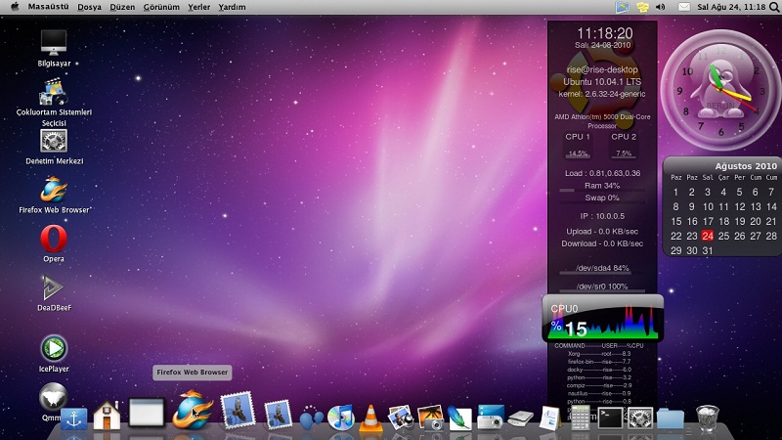Click the anchor icon in the dock

click(x=74, y=418)
